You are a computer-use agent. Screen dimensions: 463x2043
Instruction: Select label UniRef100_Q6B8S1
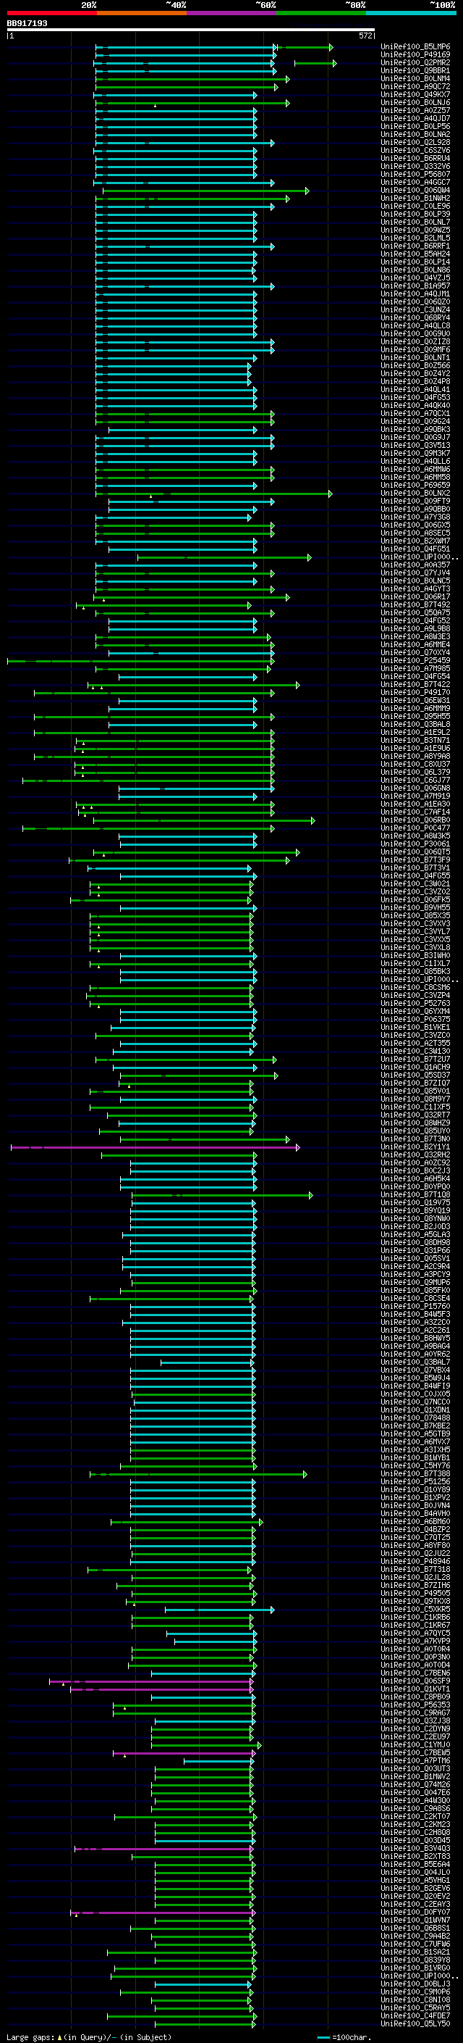[415, 1928]
